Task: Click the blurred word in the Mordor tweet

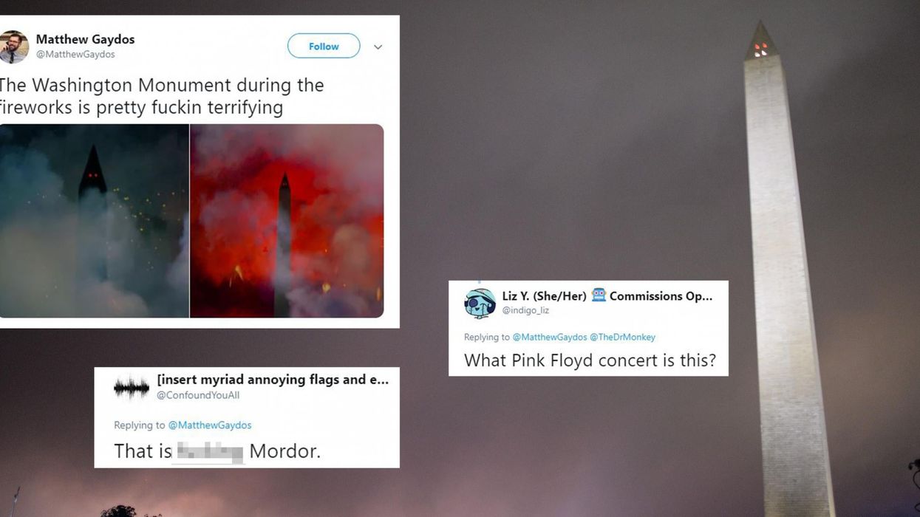Action: (x=208, y=452)
